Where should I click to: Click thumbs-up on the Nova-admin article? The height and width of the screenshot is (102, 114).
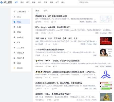[54, 66]
